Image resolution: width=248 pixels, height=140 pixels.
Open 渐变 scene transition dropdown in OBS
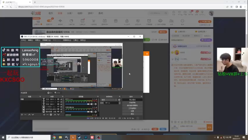coord(109,100)
